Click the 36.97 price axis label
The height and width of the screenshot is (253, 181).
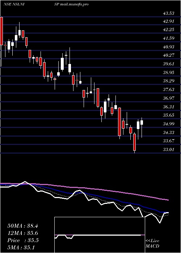click(169, 98)
